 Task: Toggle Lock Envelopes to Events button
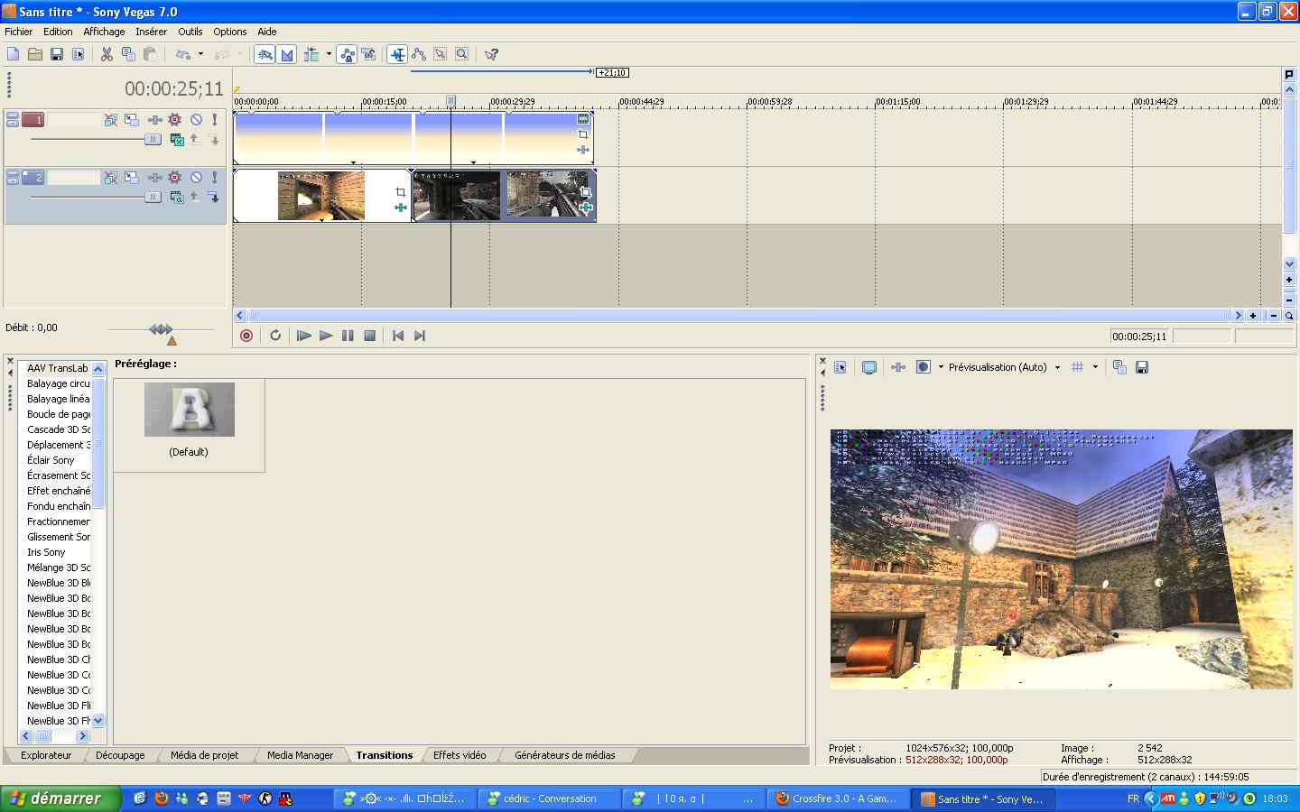pyautogui.click(x=348, y=54)
